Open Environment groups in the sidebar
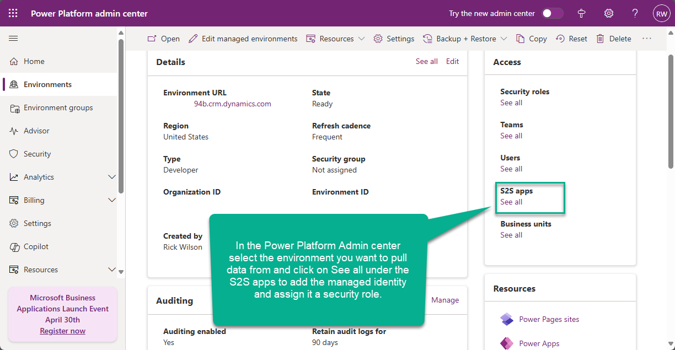Image resolution: width=675 pixels, height=350 pixels. click(59, 107)
